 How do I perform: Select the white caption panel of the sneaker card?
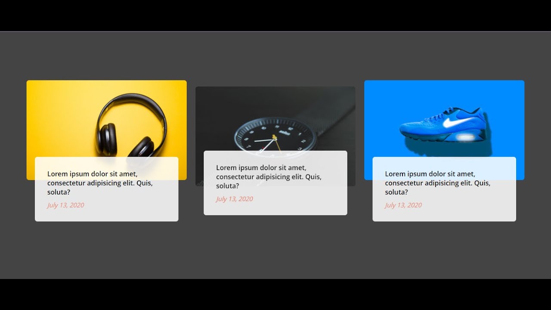pyautogui.click(x=444, y=189)
